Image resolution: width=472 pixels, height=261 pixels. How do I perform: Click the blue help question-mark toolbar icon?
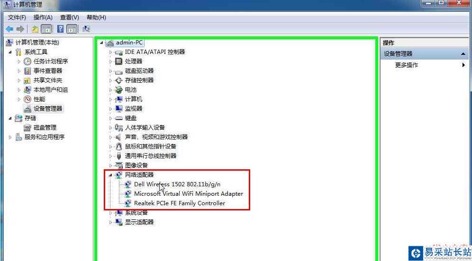pyautogui.click(x=60, y=29)
